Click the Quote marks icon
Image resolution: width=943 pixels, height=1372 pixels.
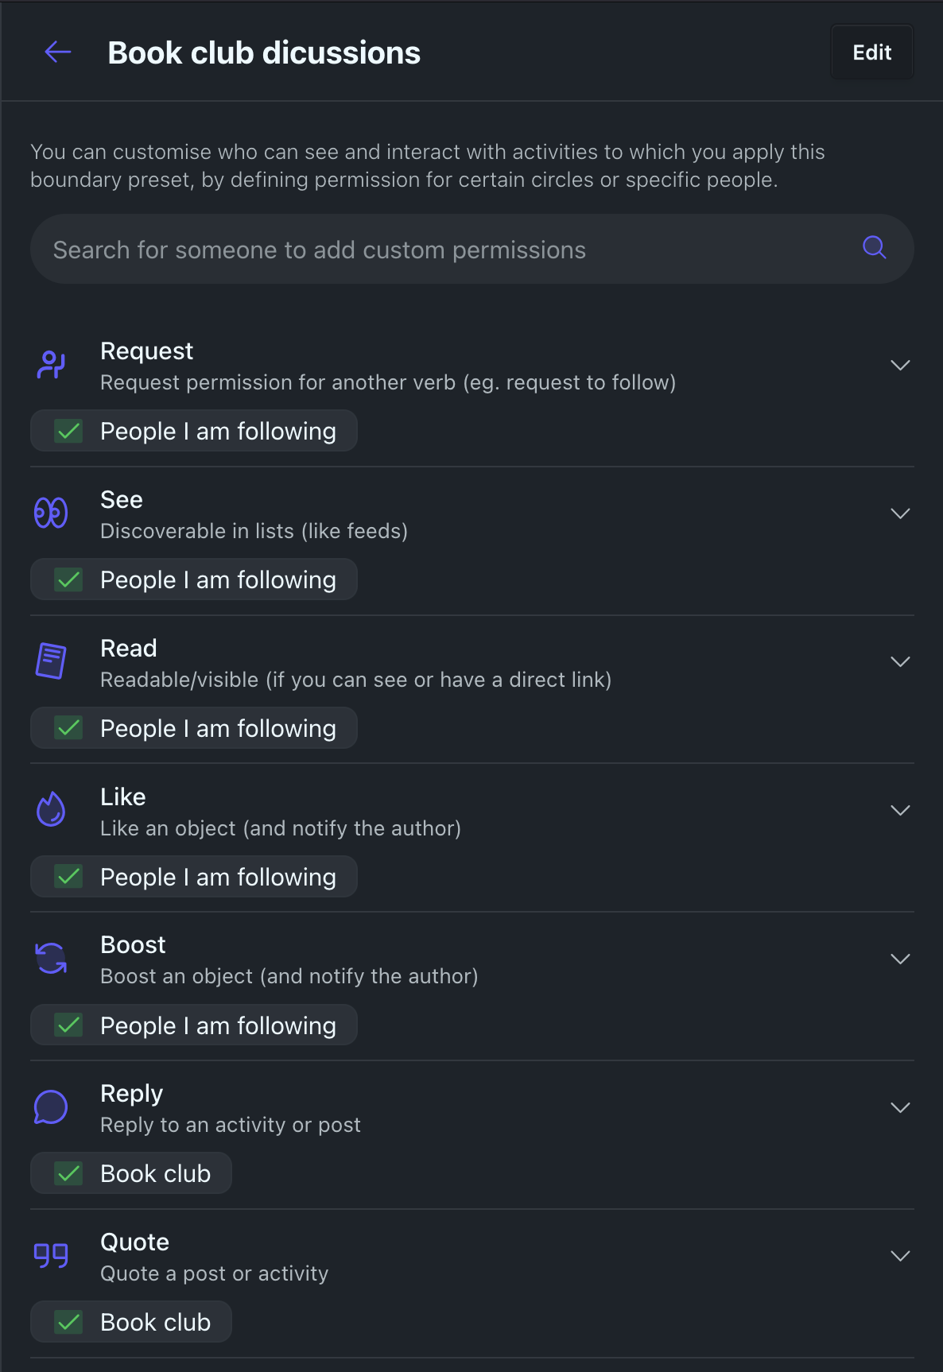(x=51, y=1255)
